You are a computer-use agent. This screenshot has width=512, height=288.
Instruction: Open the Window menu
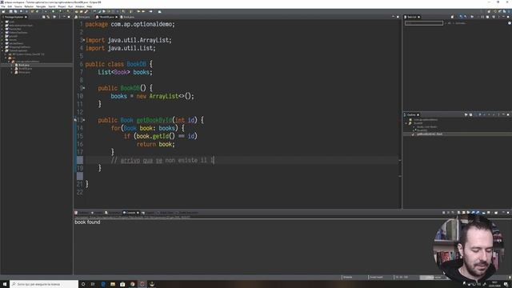pyautogui.click(x=80, y=6)
